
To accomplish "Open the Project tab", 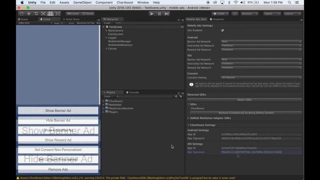I will [110, 92].
